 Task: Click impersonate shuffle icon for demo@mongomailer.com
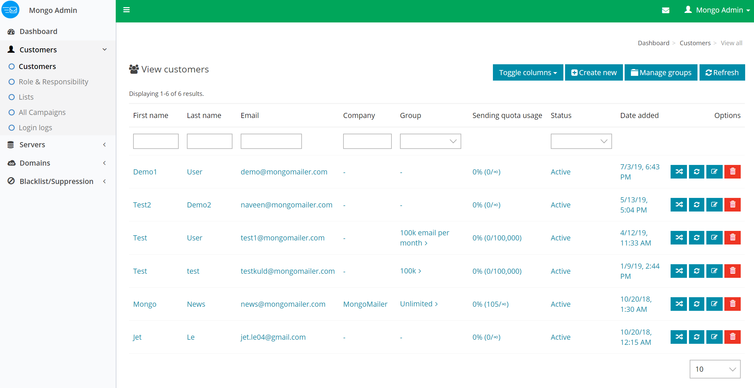679,172
